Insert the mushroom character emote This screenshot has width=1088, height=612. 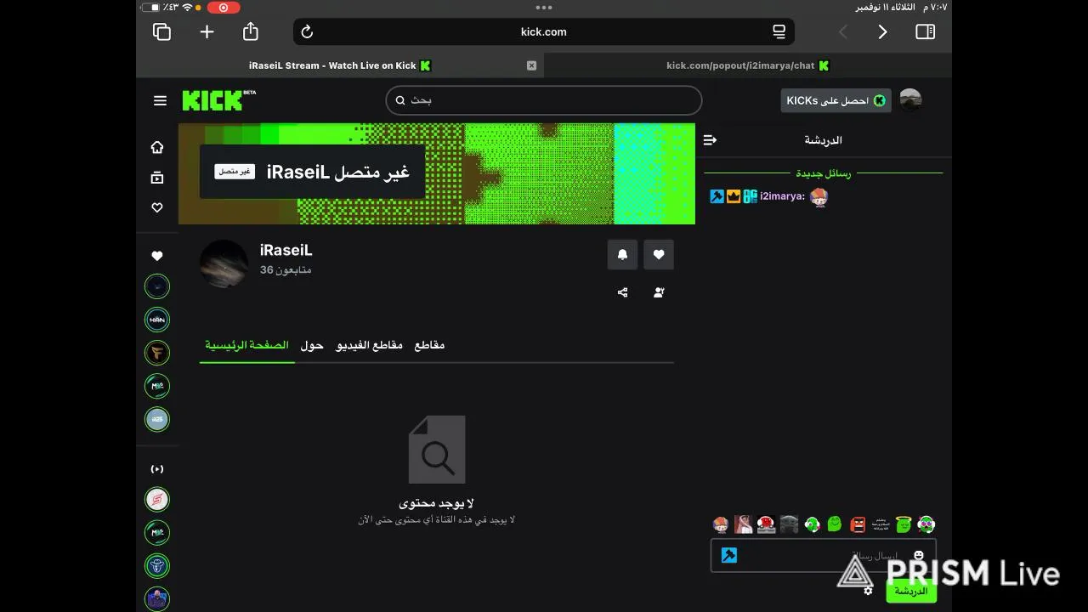point(721,524)
